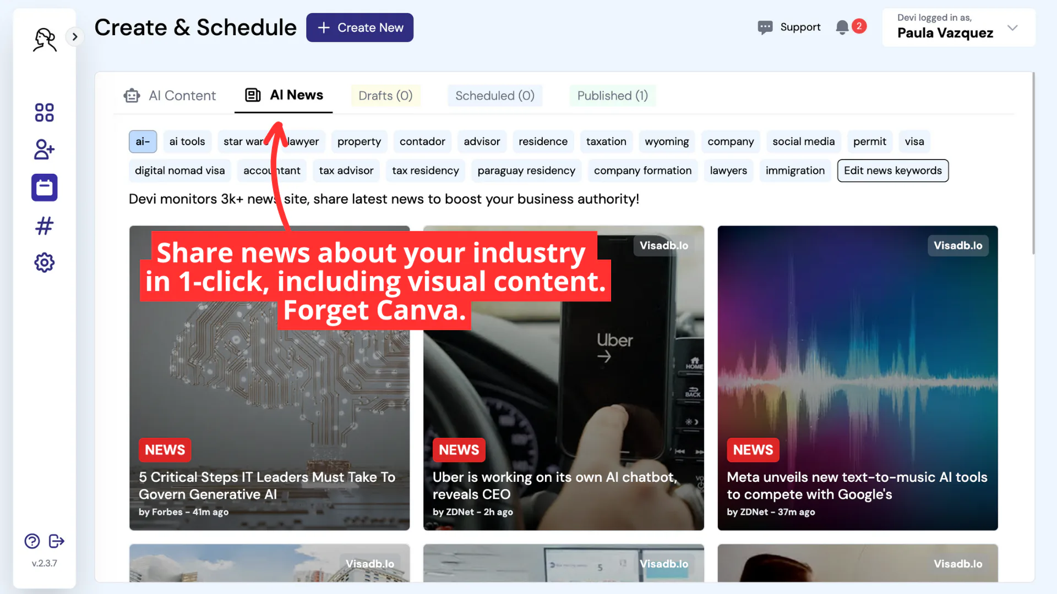Select the "immigration" keyword chip
Screen dimensions: 1057x594
pos(794,170)
